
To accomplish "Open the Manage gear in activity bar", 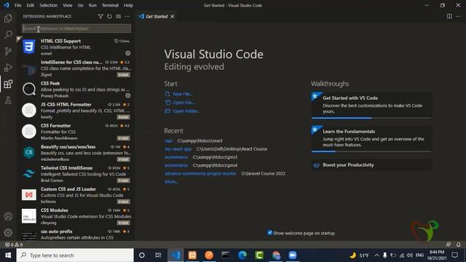I will point(8,232).
